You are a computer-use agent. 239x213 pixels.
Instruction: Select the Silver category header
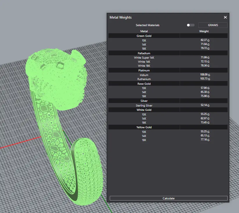pos(144,101)
